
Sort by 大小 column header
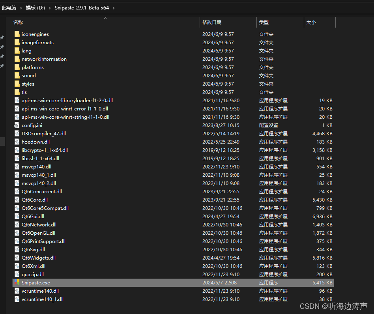coord(311,22)
